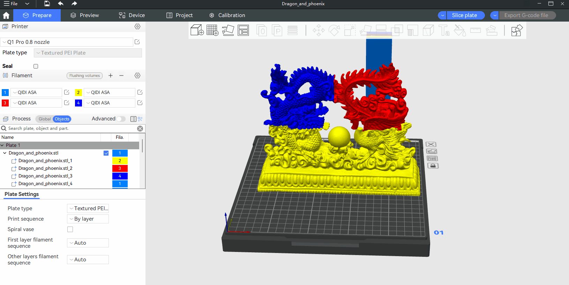Toggle the Advanced mode switch

pyautogui.click(x=121, y=119)
